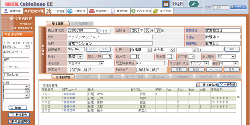Viewport: 250px width, 125px height.
Task: Open the 台場郡 address dropdown
Action: coord(141,50)
